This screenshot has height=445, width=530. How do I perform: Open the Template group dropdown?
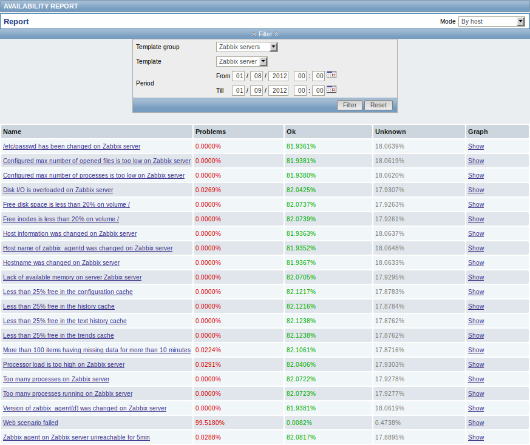(x=246, y=47)
